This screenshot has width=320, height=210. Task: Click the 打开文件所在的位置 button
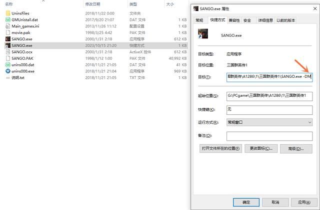coord(220,149)
